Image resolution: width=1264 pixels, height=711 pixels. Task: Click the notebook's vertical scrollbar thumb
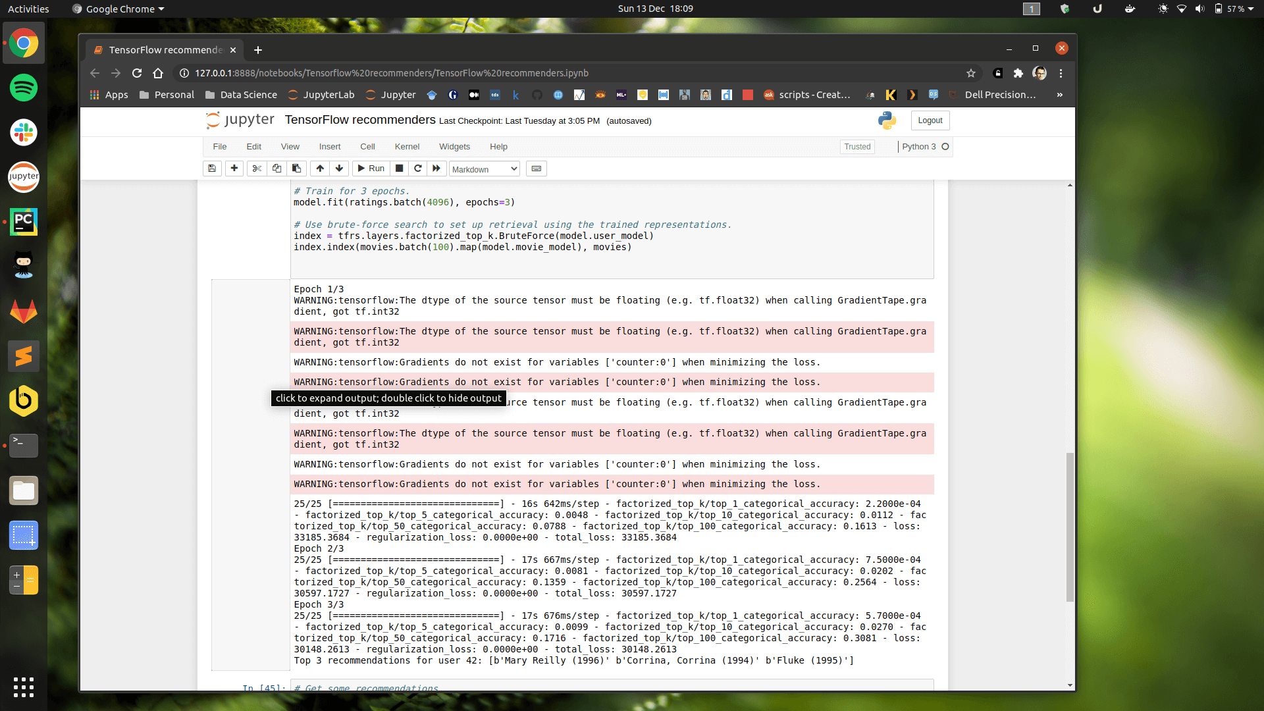[1070, 527]
